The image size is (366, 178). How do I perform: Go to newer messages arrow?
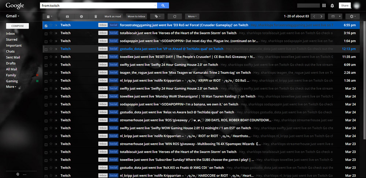pyautogui.click(x=314, y=16)
